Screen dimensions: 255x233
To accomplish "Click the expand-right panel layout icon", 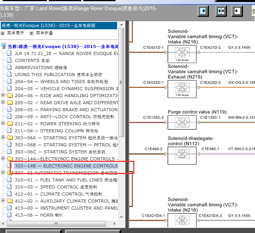I will click(x=203, y=11).
